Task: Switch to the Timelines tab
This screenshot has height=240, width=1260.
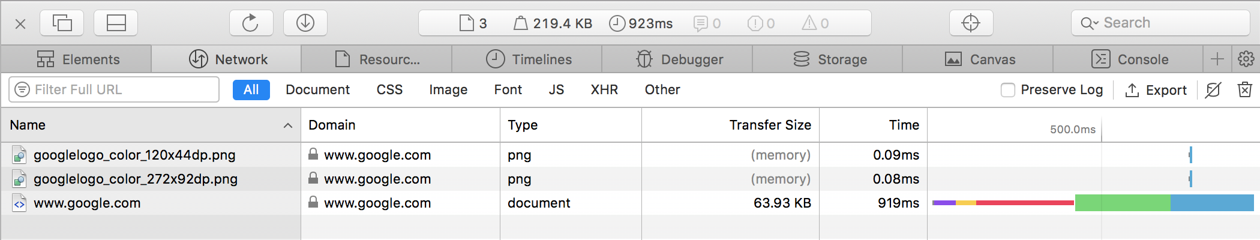Action: [x=527, y=59]
